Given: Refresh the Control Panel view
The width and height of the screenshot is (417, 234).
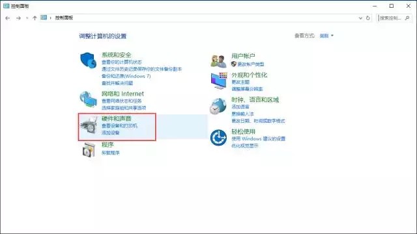Looking at the screenshot, I should point(368,18).
